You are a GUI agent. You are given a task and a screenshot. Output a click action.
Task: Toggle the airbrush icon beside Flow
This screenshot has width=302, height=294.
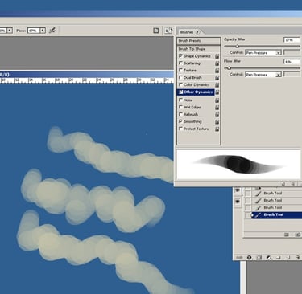coord(52,31)
